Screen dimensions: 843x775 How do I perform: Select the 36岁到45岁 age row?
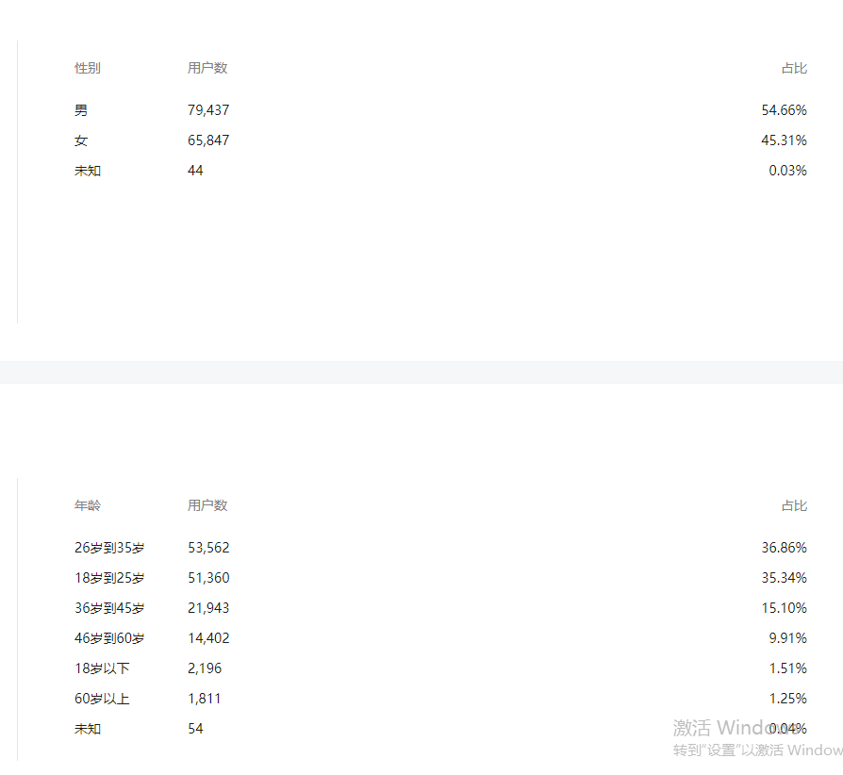pyautogui.click(x=440, y=608)
